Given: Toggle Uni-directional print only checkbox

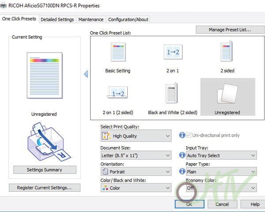Looking at the screenshot, I should click(x=189, y=135).
